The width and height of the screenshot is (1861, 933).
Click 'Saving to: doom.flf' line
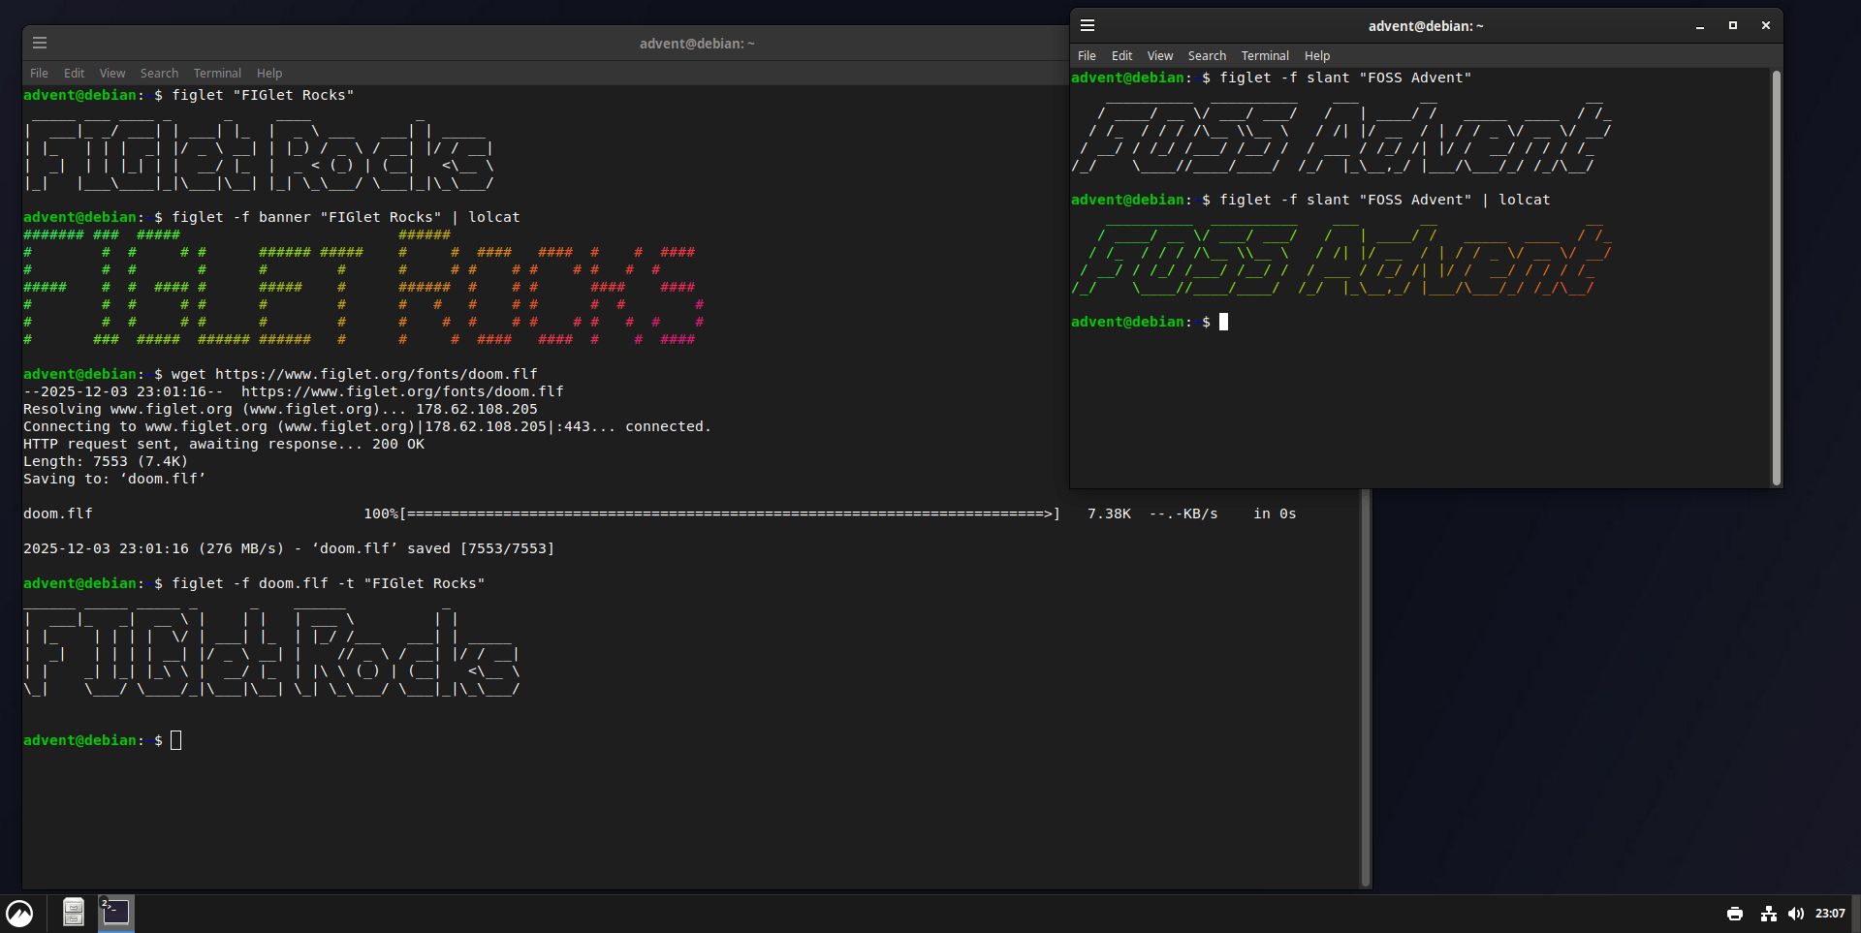pos(114,479)
